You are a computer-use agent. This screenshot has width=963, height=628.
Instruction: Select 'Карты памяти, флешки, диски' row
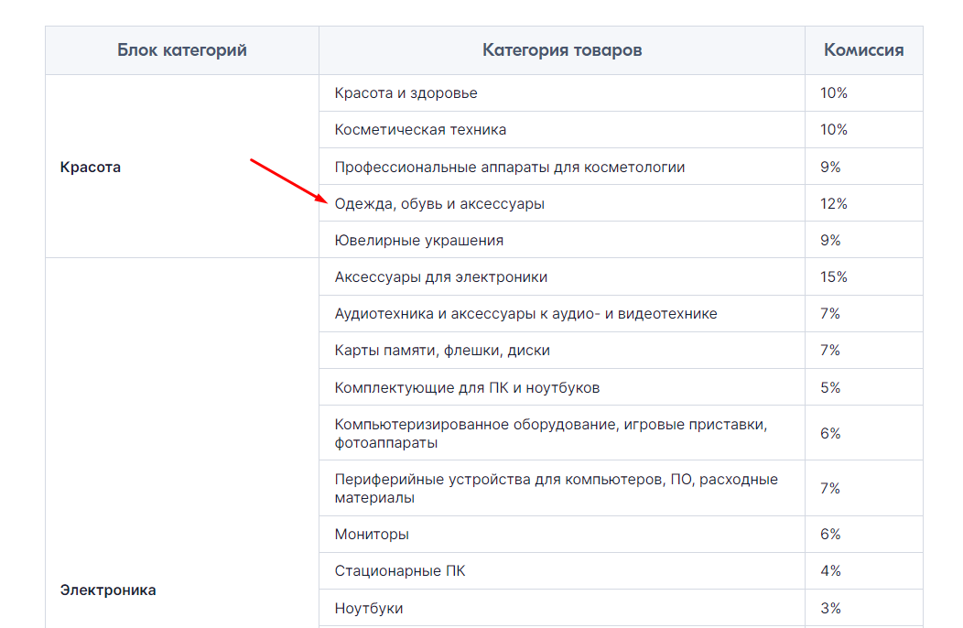click(x=621, y=351)
